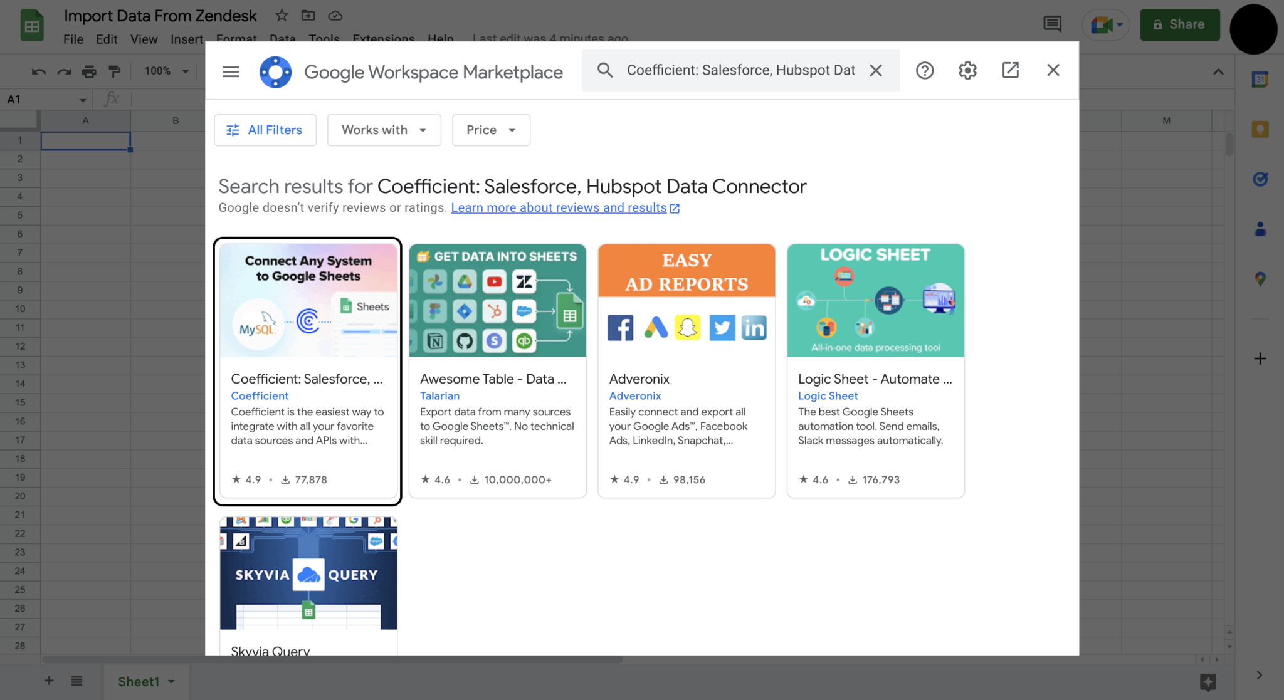1284x700 pixels.
Task: Open the Price filter dropdown
Action: (x=490, y=130)
